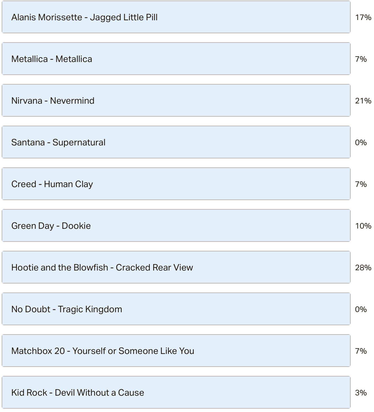Pick No Doubt - Tragic Kingdom option
The image size is (374, 412).
176,309
